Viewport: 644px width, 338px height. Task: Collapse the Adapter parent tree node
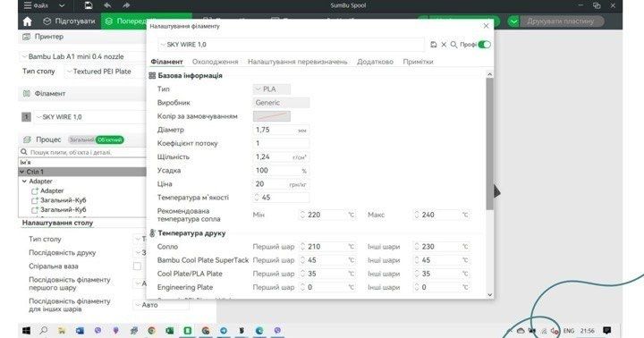click(25, 182)
